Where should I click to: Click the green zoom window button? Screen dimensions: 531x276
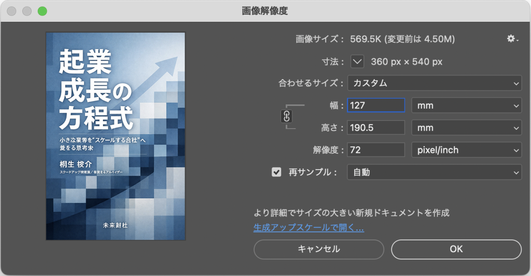42,11
